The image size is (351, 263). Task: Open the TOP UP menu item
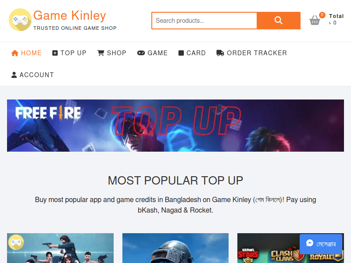(69, 53)
